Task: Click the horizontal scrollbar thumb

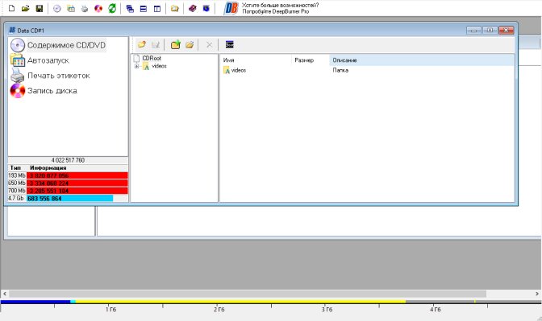Action: [x=248, y=294]
